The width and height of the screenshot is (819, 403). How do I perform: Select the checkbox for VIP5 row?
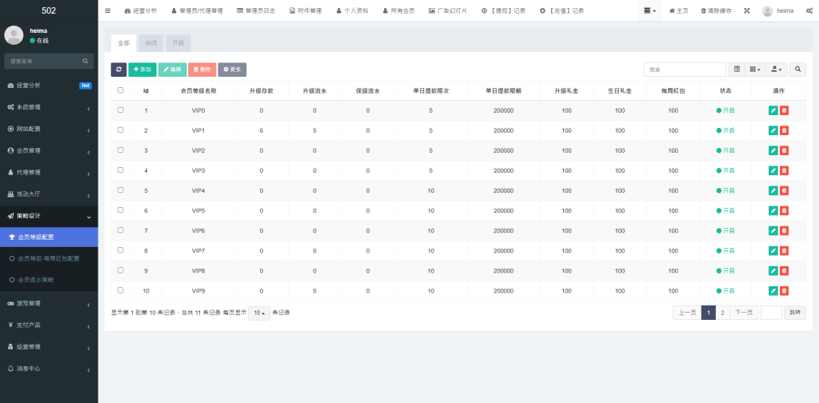[x=121, y=210]
